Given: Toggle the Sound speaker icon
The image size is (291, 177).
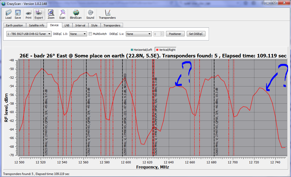Looking at the screenshot, I should click(90, 13).
